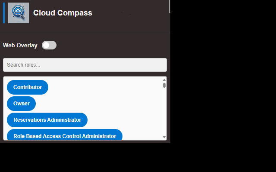Pick Role Based Access Control Administrator
This screenshot has width=276, height=172.
tap(65, 135)
